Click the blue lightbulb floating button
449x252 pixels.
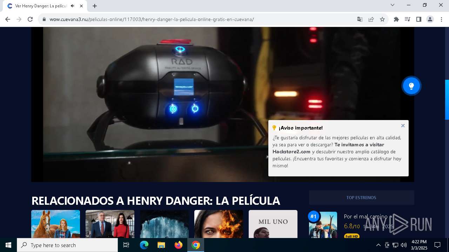[411, 86]
